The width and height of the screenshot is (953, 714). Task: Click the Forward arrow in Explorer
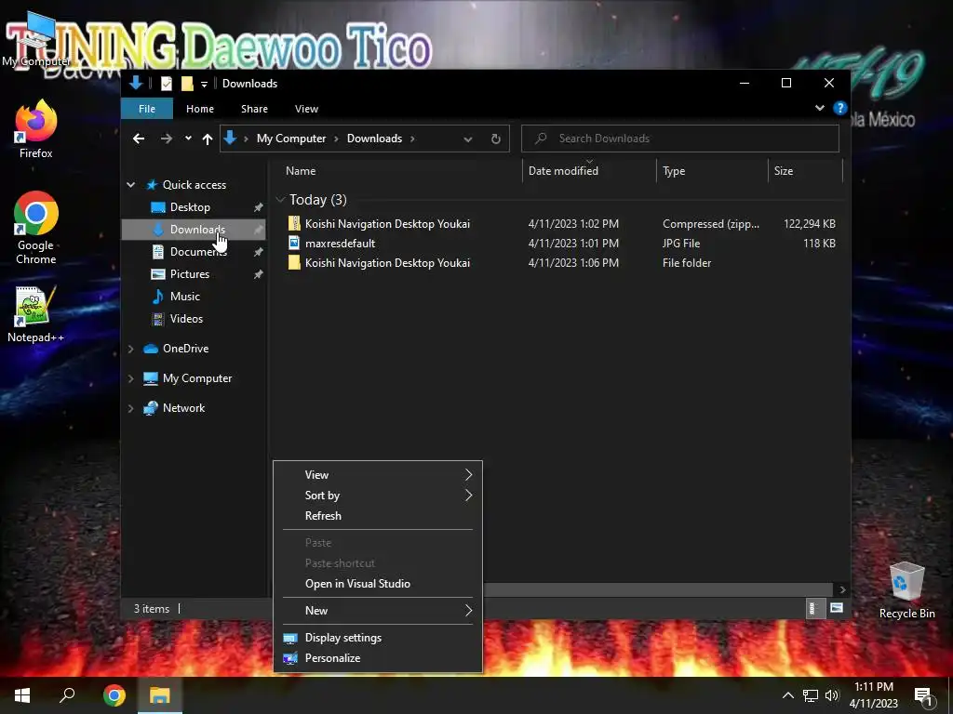pos(166,139)
